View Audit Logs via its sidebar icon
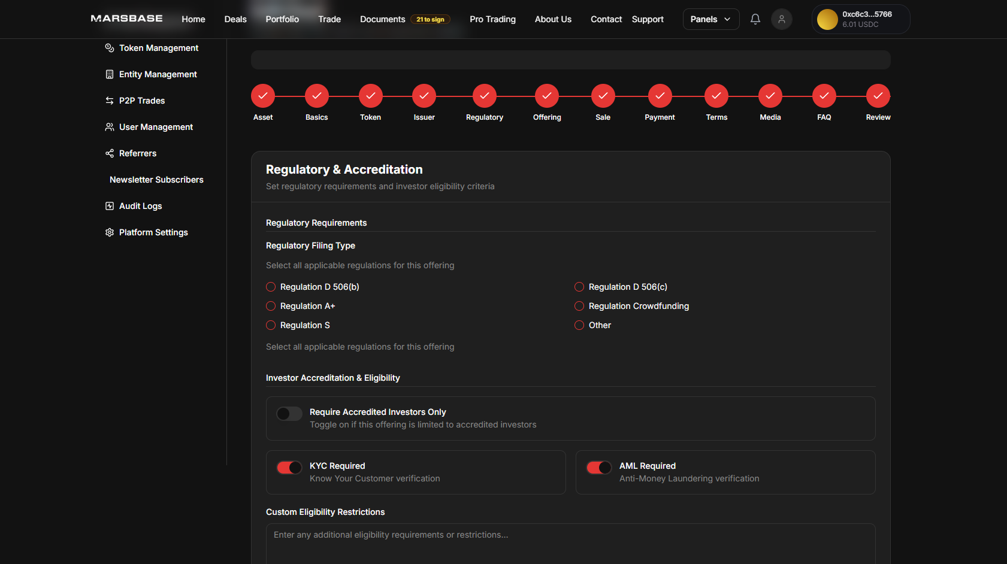The width and height of the screenshot is (1007, 564). point(108,205)
